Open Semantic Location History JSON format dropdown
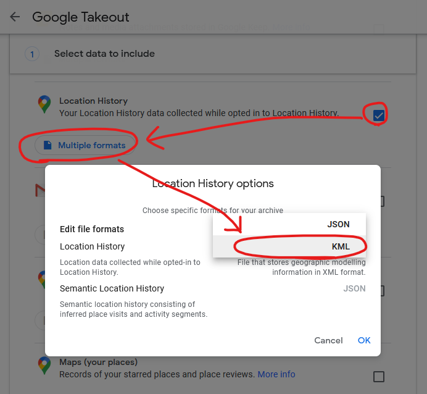 click(x=354, y=288)
